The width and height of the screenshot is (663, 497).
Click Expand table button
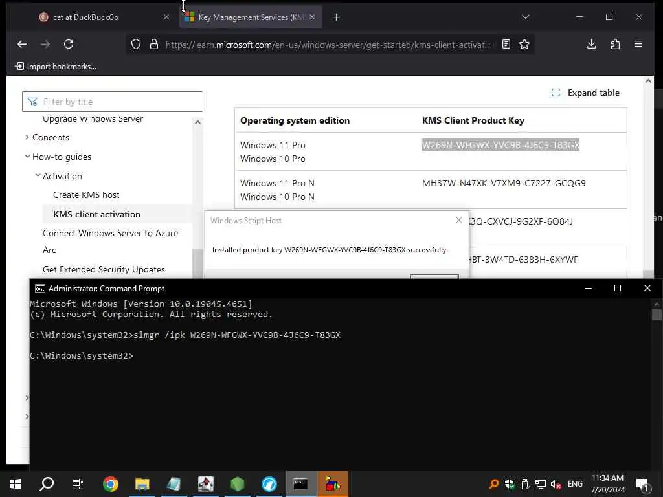click(x=585, y=93)
